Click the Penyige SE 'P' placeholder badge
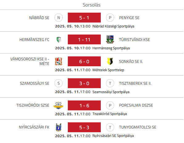The height and width of the screenshot is (143, 184). coord(110,18)
